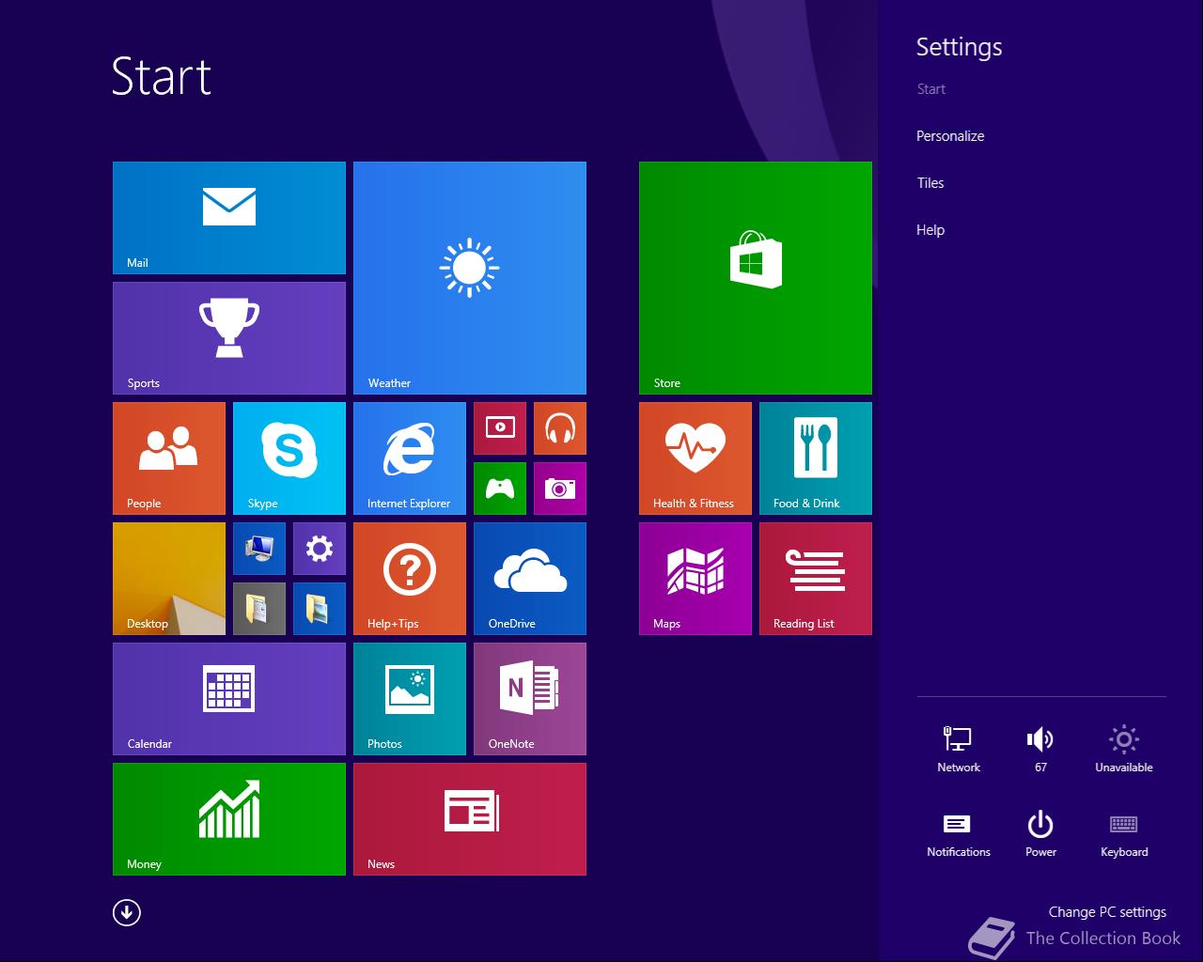Open the Desktop tile

tap(169, 579)
